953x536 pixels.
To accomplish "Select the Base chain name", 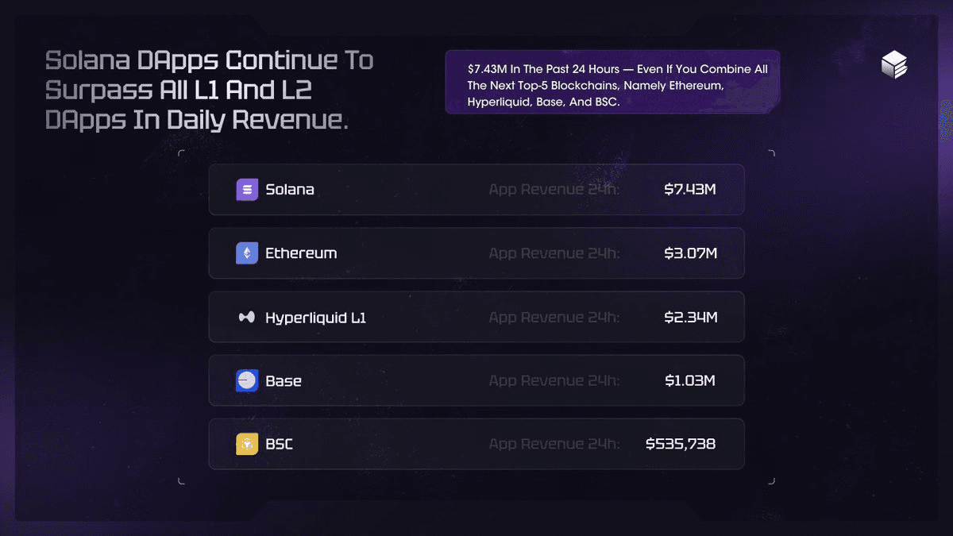I will (284, 381).
